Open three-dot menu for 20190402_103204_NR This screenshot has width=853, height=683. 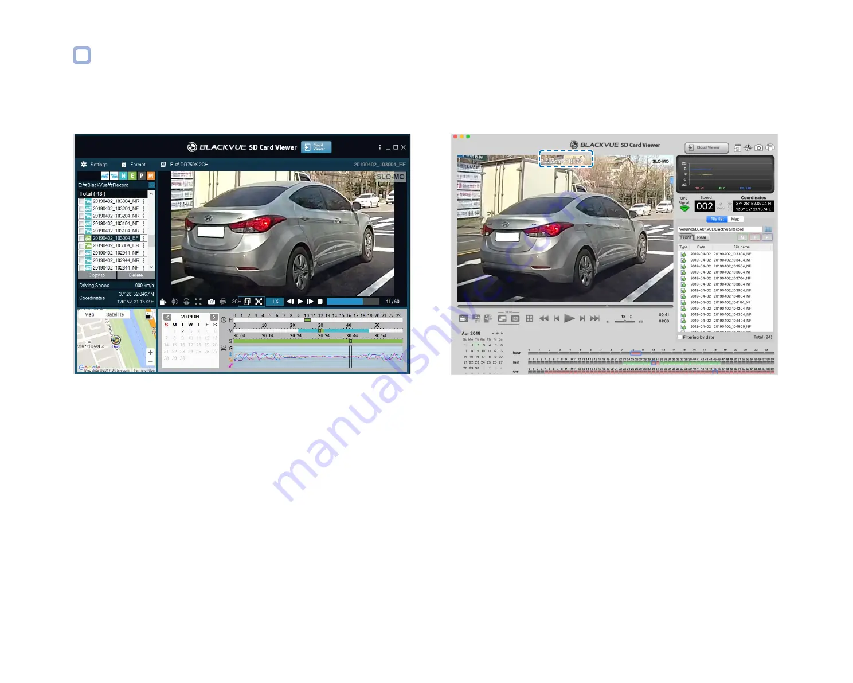pos(144,216)
